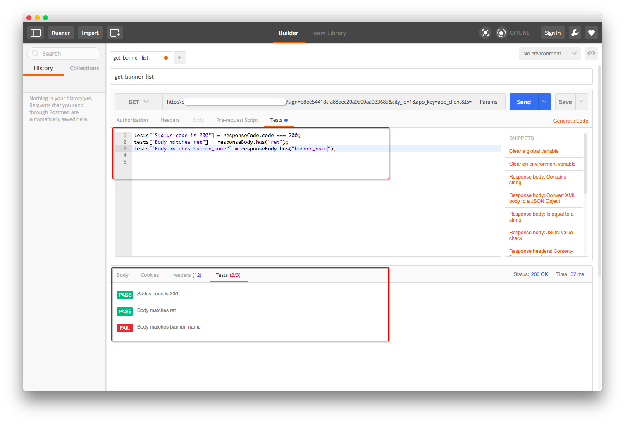Viewport: 625px width, 424px height.
Task: Select the Collections sidebar tab
Action: tap(84, 68)
